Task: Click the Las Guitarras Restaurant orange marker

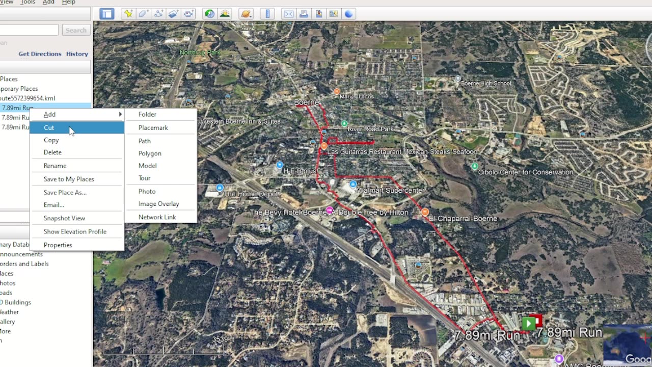Action: click(x=323, y=146)
